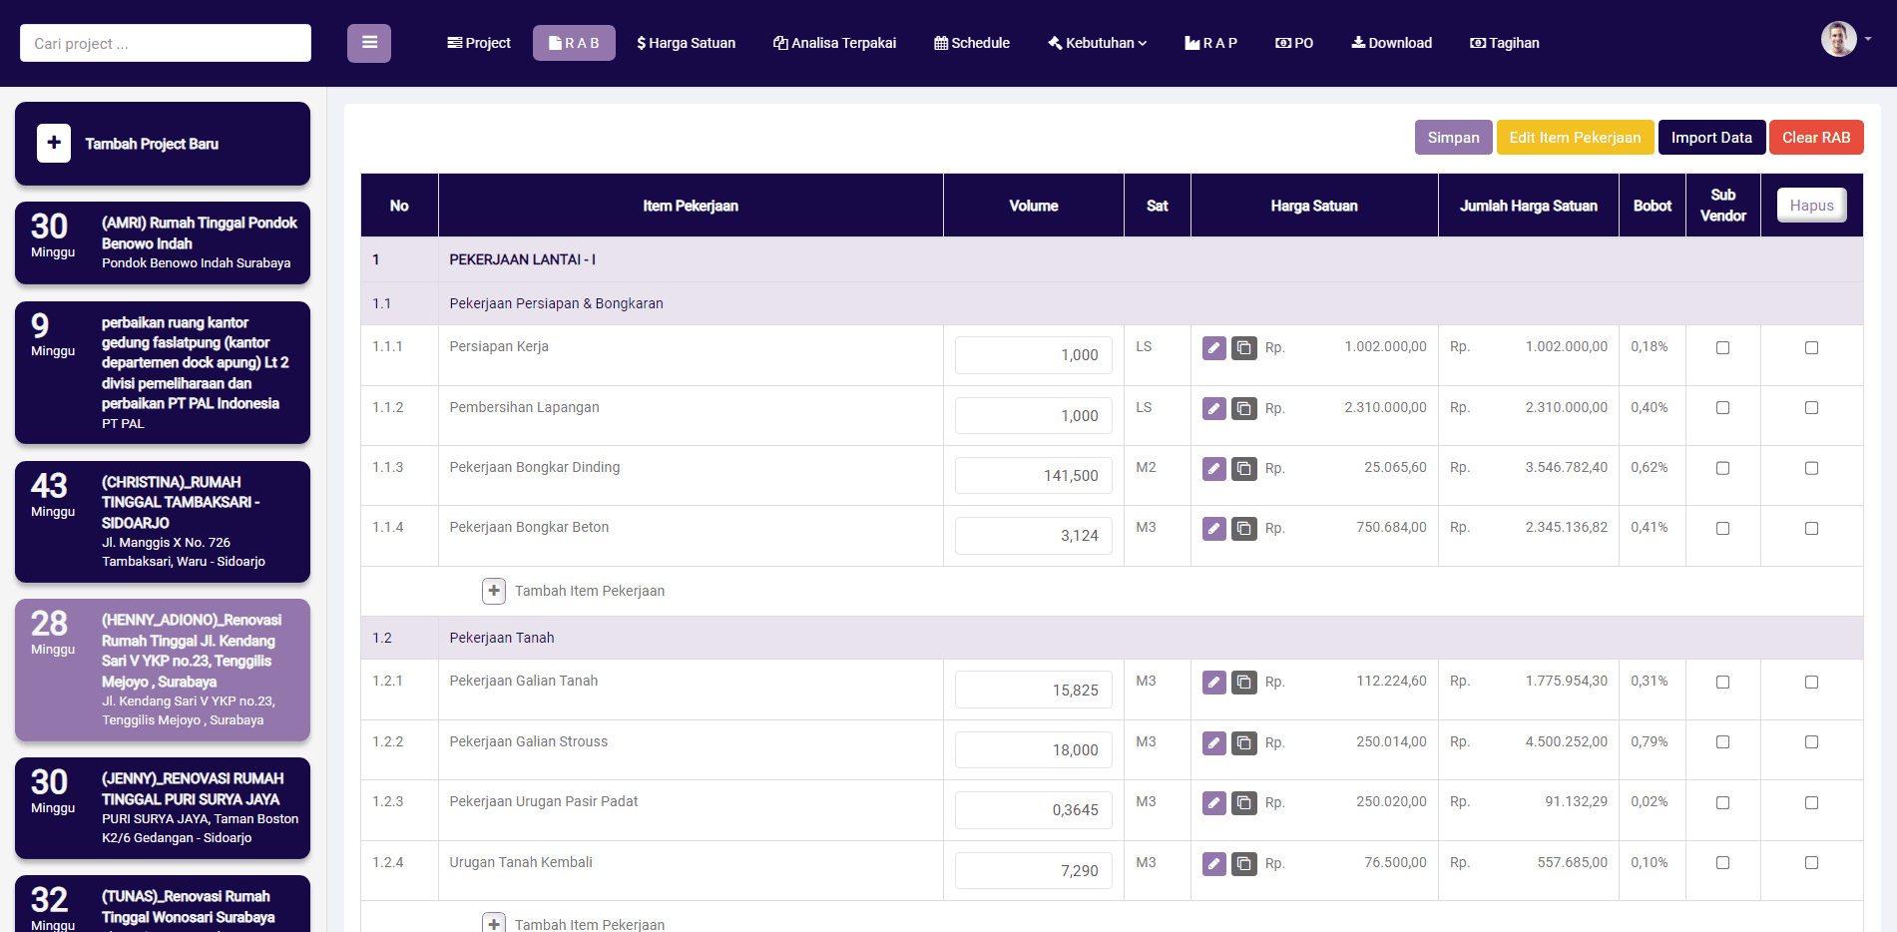
Task: Select the HENNY_ADIONO Renovasi project card
Action: (x=163, y=670)
